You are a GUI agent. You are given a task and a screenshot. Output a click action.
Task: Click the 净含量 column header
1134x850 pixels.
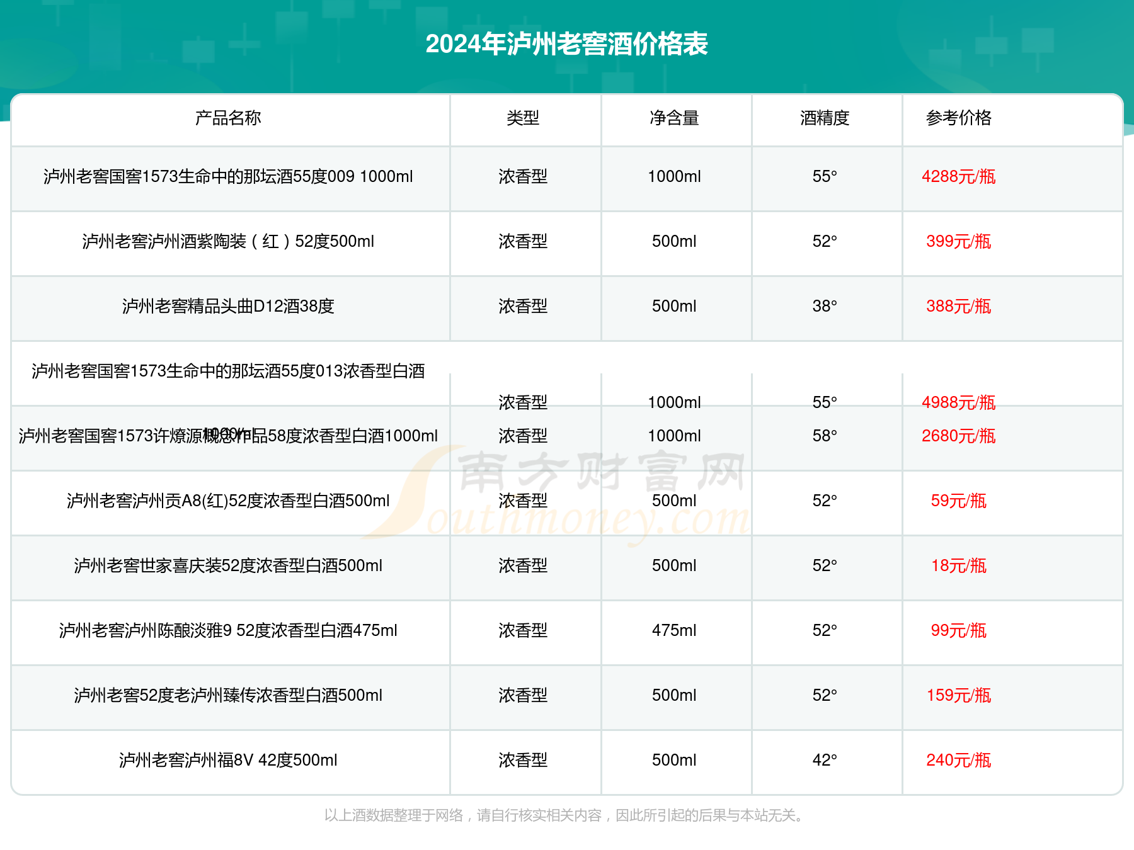[x=674, y=118]
